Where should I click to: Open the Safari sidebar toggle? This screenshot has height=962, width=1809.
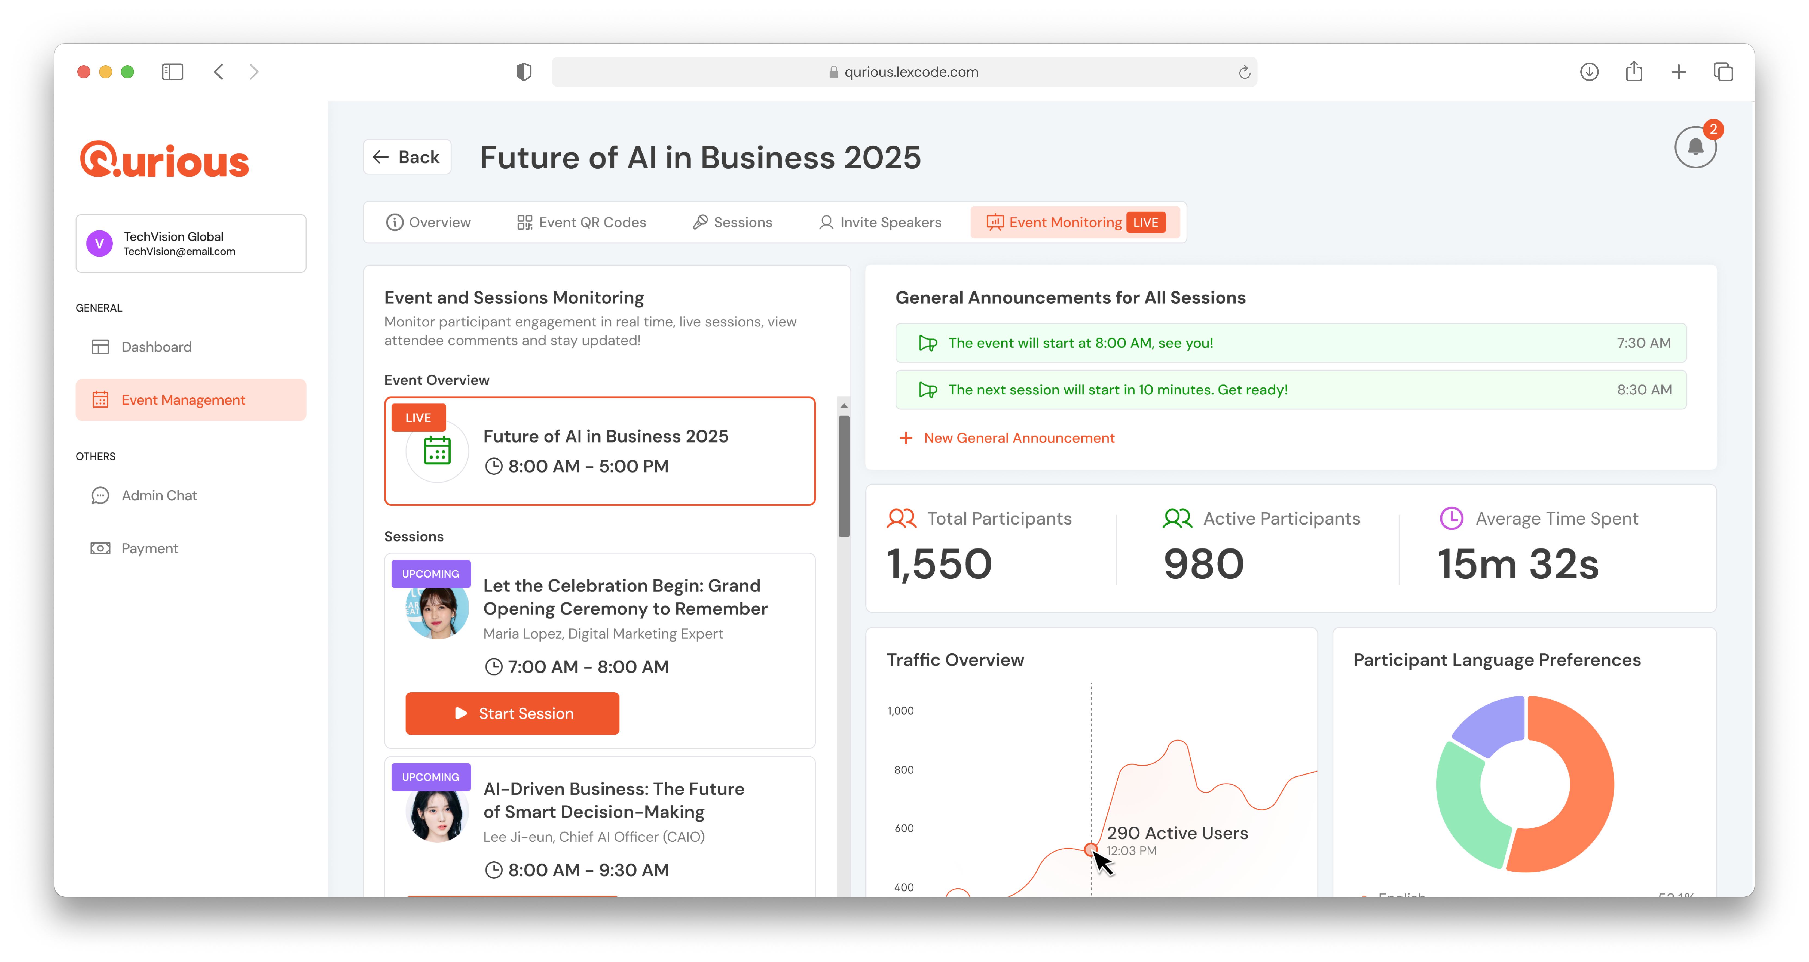[172, 72]
